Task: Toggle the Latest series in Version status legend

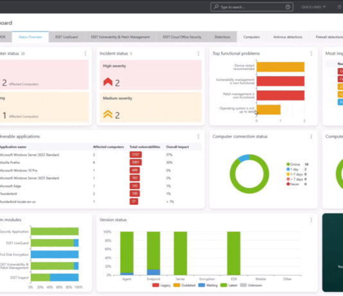Action: coord(229,285)
